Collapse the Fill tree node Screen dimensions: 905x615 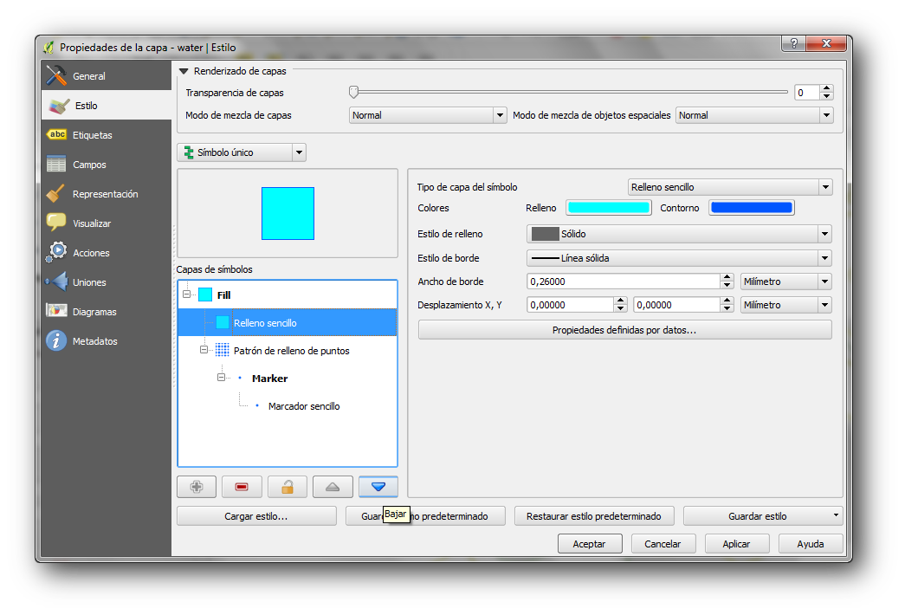click(186, 294)
